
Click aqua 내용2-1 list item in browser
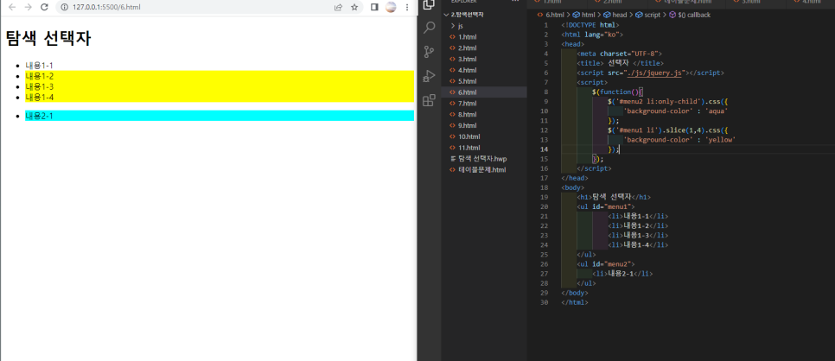point(220,116)
